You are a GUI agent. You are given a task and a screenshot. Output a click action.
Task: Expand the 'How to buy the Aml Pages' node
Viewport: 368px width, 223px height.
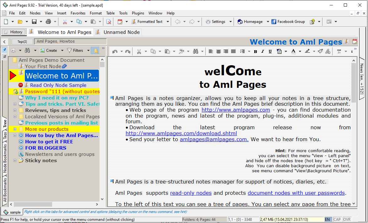15,135
